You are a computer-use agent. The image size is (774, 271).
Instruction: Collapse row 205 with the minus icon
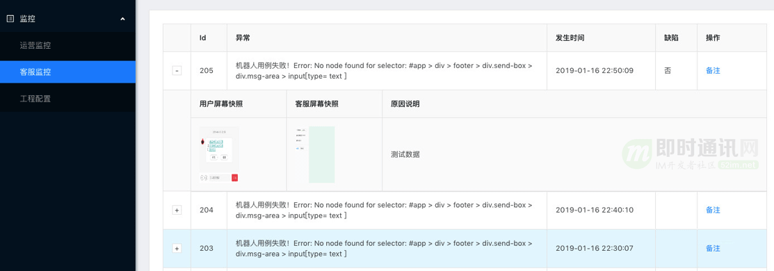pos(177,71)
